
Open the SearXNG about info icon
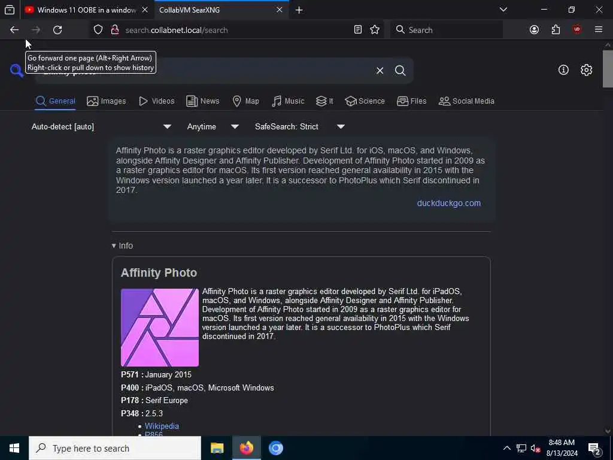click(563, 70)
